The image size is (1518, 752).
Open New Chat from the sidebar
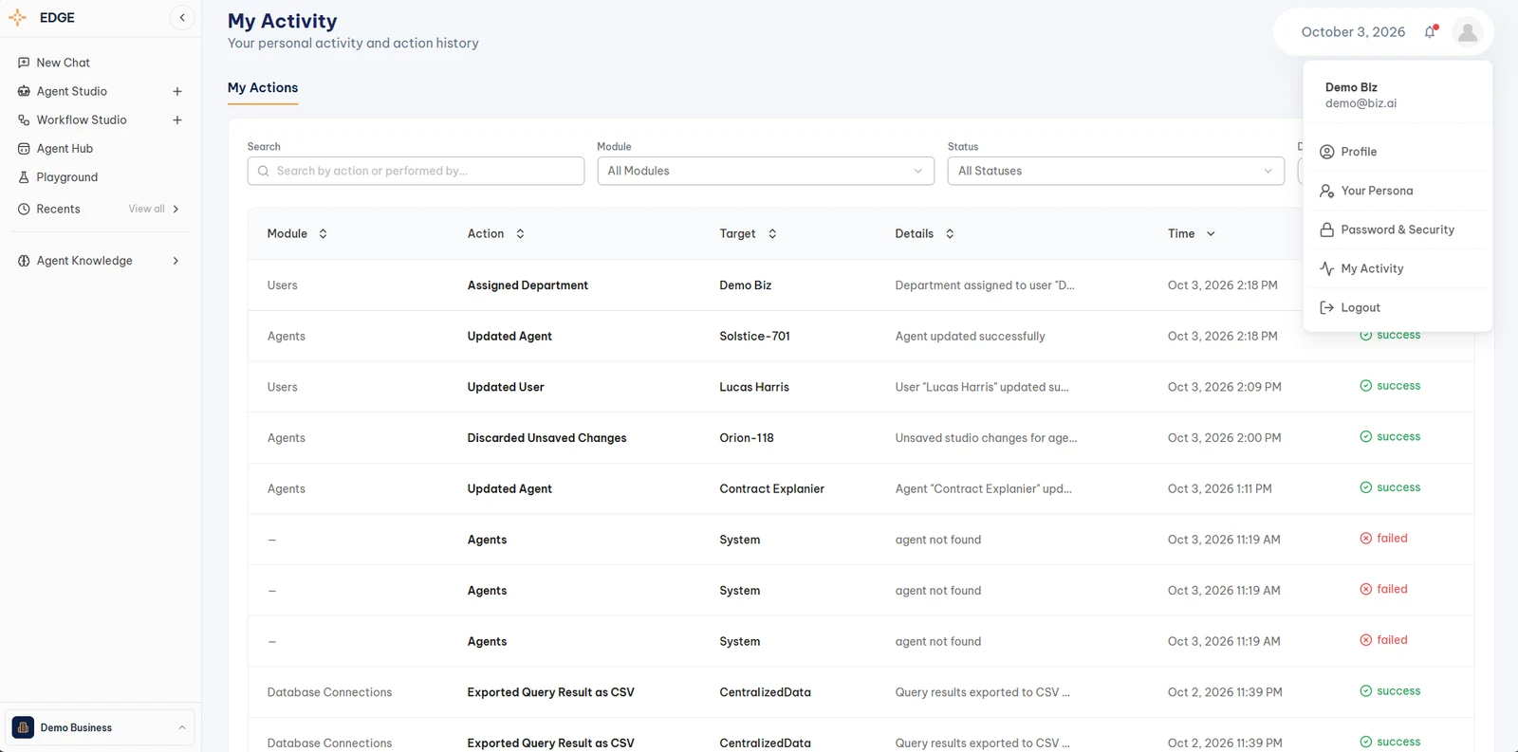click(63, 63)
